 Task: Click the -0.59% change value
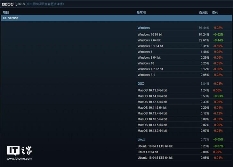pos(218,46)
